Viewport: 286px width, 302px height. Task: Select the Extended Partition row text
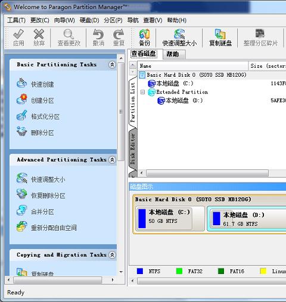pos(182,92)
